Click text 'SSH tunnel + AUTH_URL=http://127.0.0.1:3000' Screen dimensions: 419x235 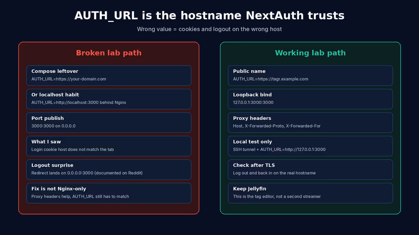279,149
